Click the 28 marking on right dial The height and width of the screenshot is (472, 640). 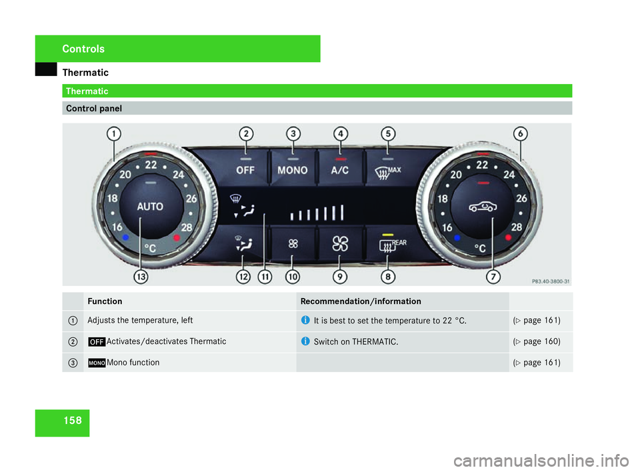point(517,227)
